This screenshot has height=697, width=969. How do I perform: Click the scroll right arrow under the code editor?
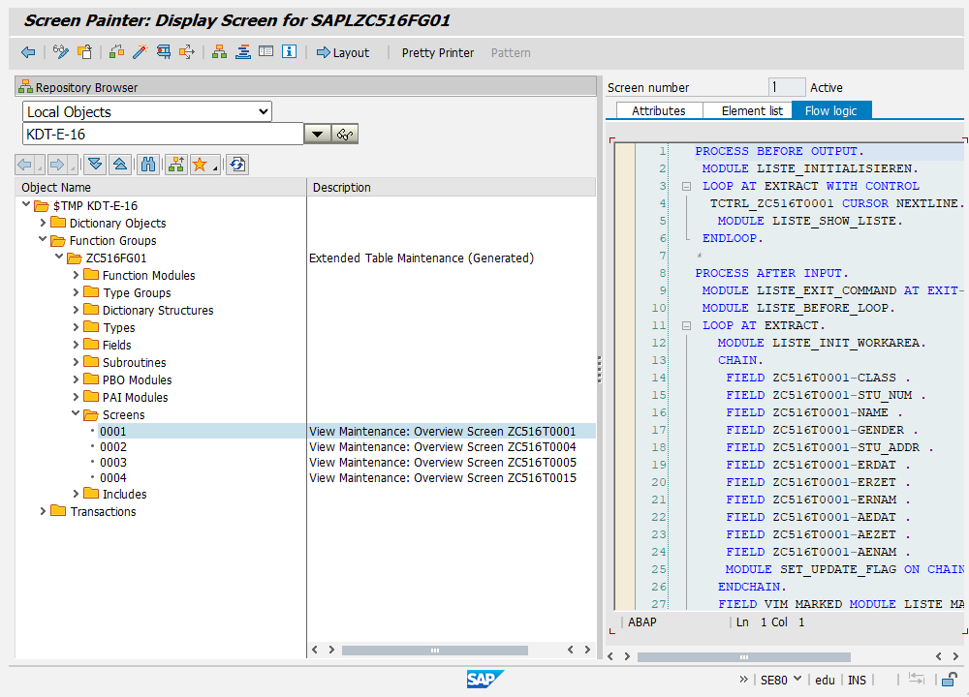[x=955, y=656]
